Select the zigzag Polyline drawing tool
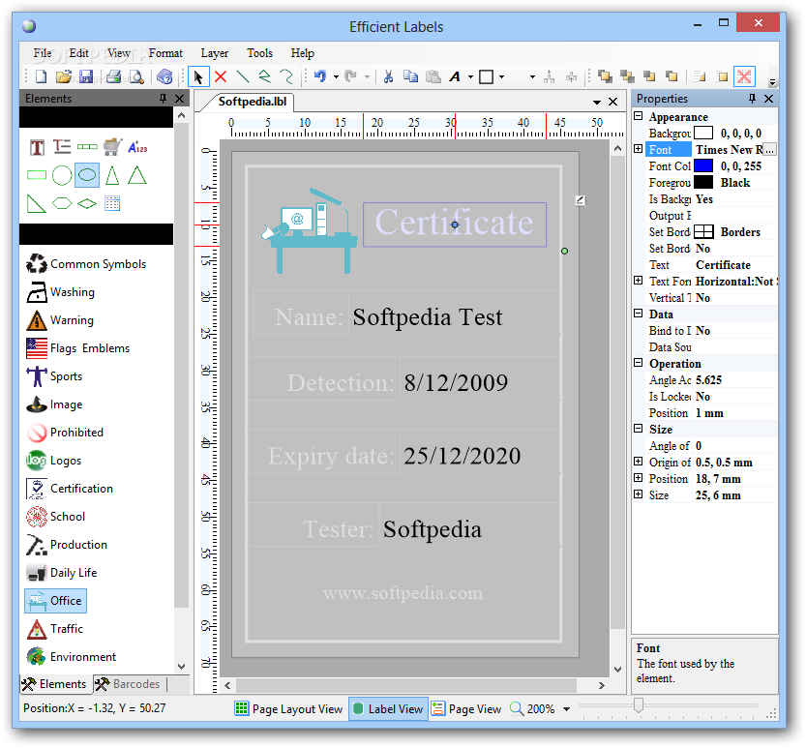The height and width of the screenshot is (748, 806). point(264,77)
